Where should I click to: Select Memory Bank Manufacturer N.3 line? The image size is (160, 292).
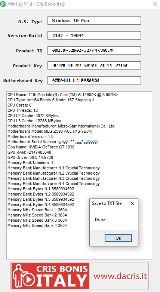coord(53,178)
